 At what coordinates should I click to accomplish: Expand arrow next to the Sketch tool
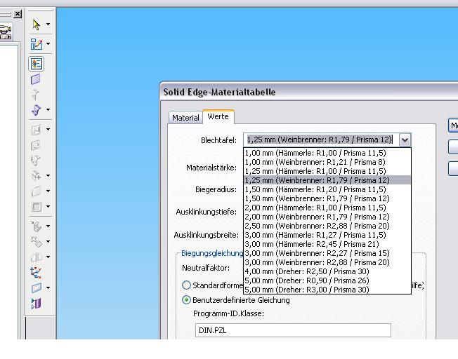[48, 44]
